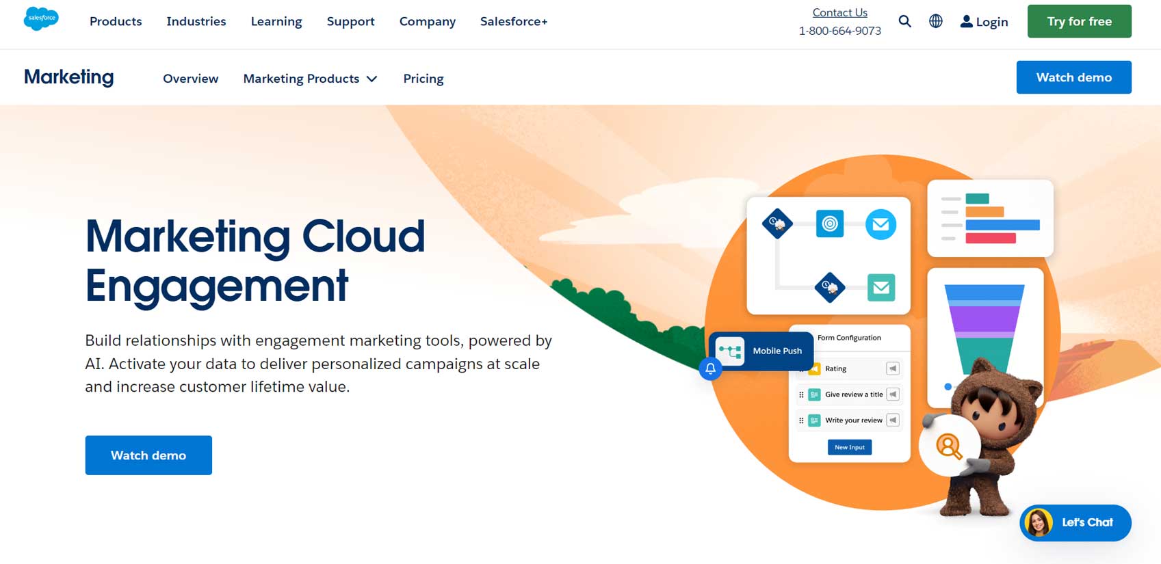Click the Login link text
This screenshot has height=564, width=1161.
[992, 22]
